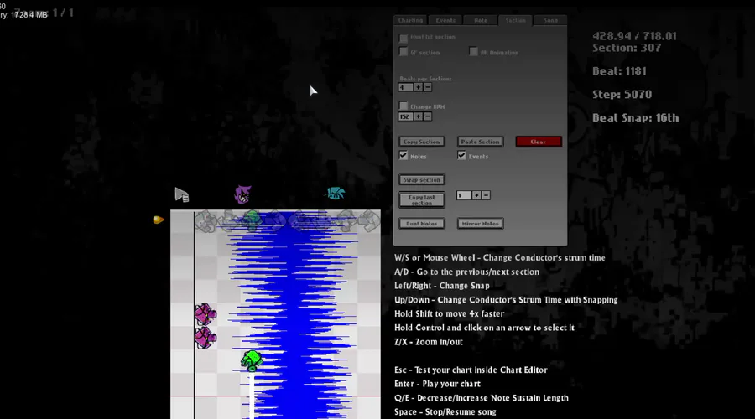755x419 pixels.
Task: Select the green up-arrow sustain note
Action: tap(252, 361)
